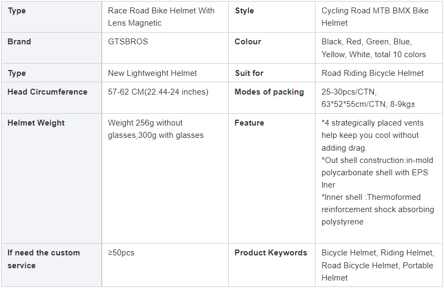This screenshot has height=288, width=444.
Task: Click the Product Keywords label
Action: 270,253
